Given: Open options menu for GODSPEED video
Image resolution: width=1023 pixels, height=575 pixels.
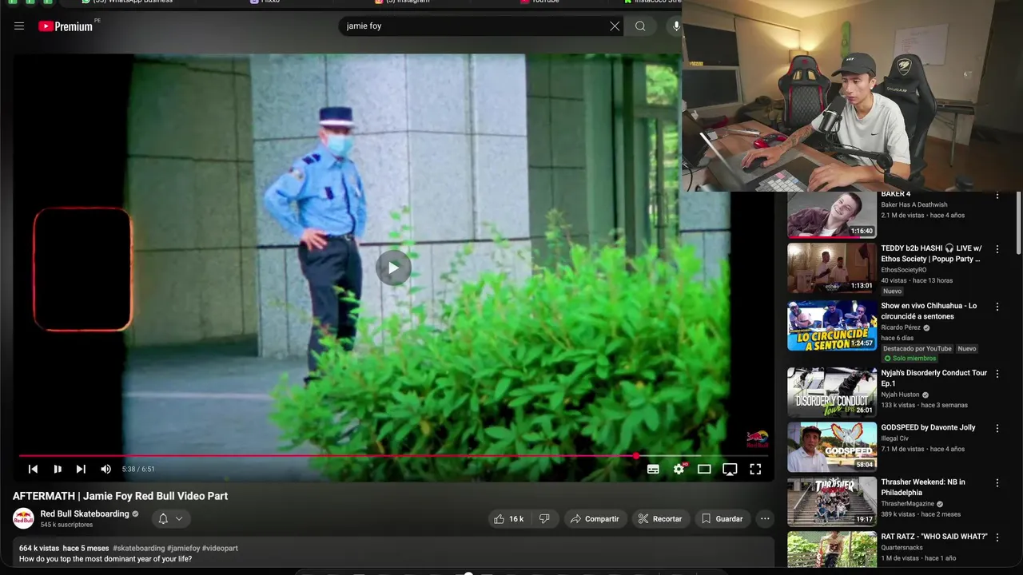Looking at the screenshot, I should tap(997, 428).
